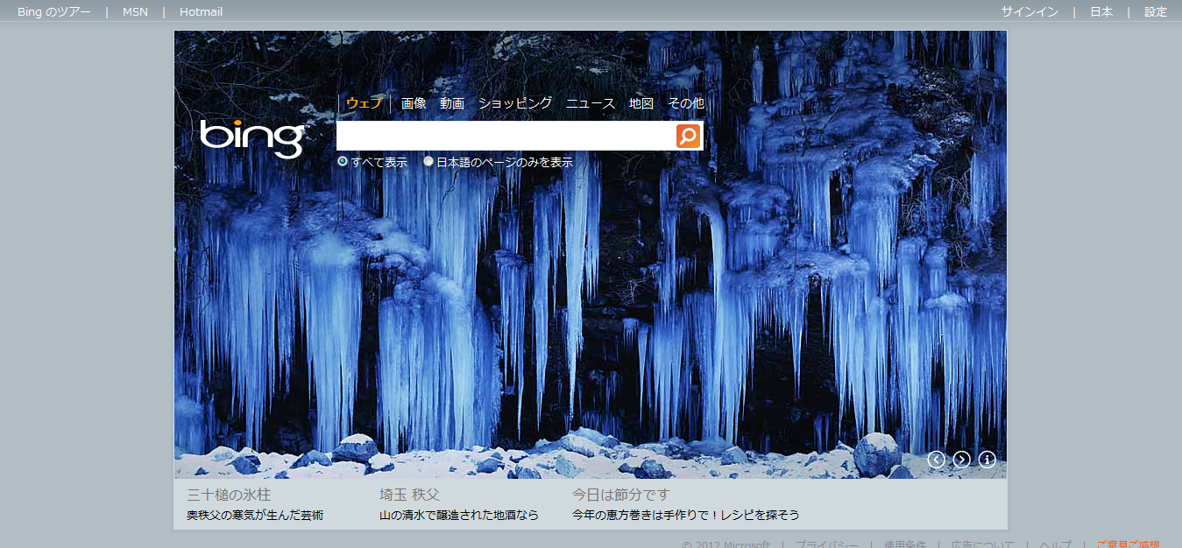Select 日本語のページのみを表示 radio option
The image size is (1182, 548).
pyautogui.click(x=428, y=162)
